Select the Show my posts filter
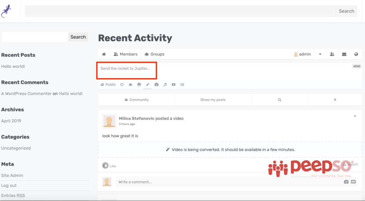 (x=213, y=100)
